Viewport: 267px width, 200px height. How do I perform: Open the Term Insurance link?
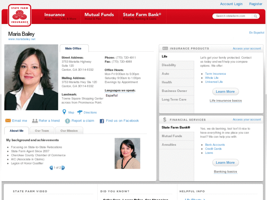[216, 74]
